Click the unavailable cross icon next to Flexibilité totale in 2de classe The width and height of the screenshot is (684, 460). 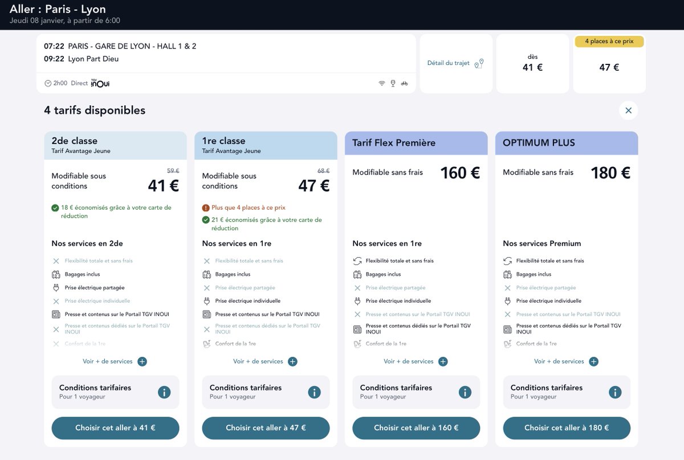(56, 261)
